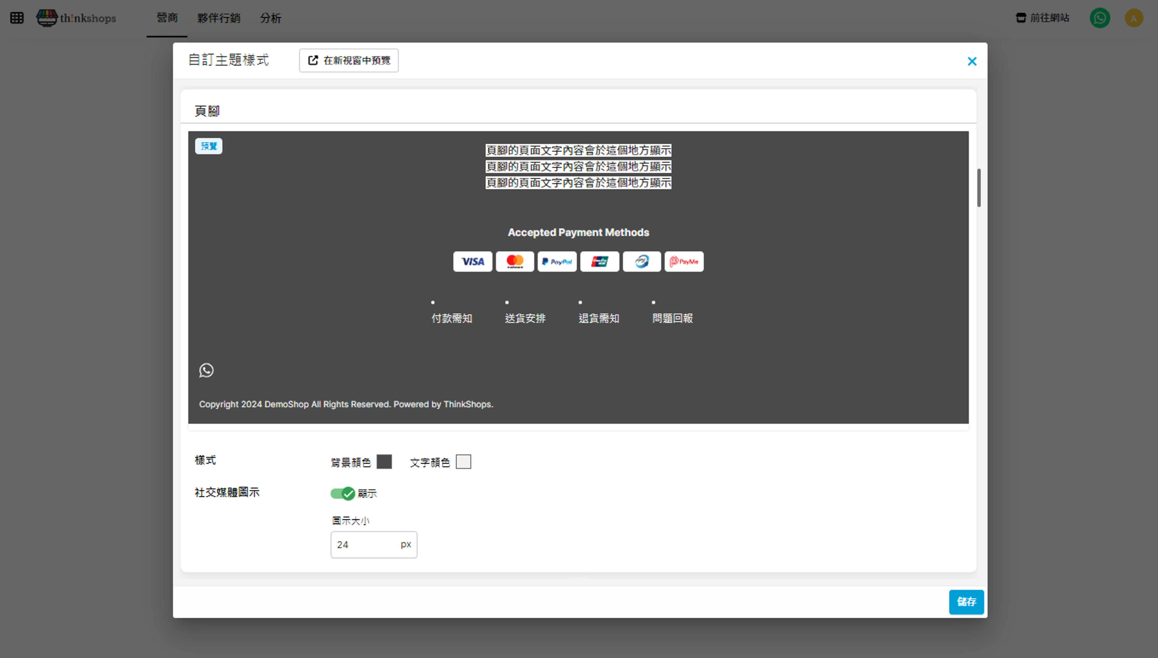Open the apps grid menu icon

click(x=17, y=18)
